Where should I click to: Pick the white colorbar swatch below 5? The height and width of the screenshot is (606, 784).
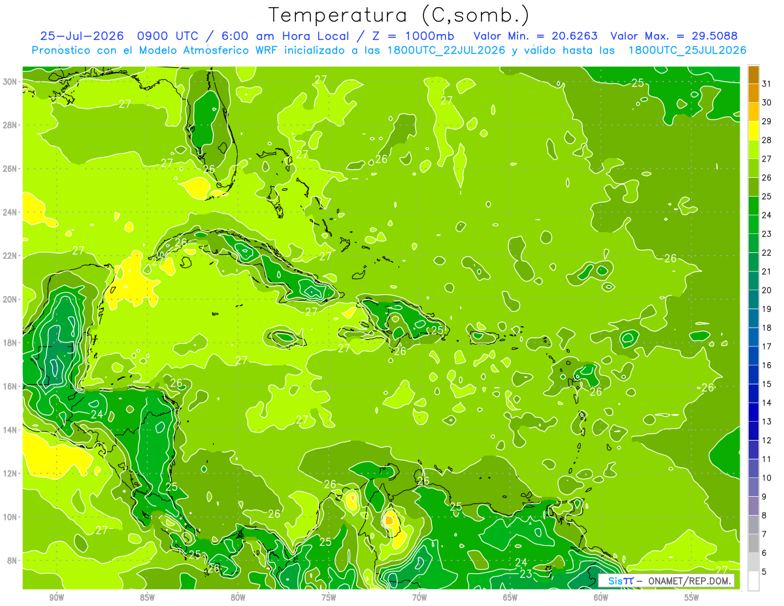[x=753, y=581]
